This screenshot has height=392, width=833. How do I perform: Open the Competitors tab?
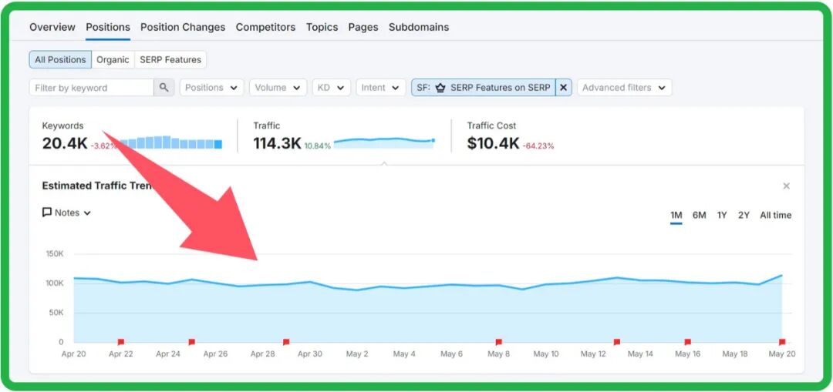(x=265, y=27)
